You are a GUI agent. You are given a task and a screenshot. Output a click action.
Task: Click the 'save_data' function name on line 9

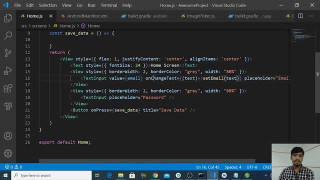click(76, 33)
